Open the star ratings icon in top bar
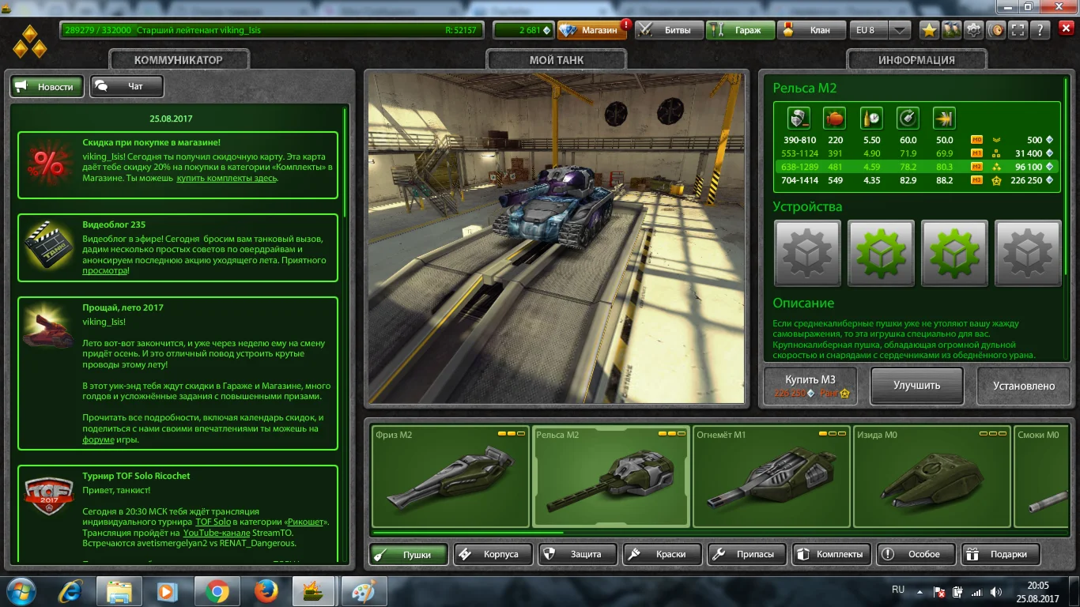The height and width of the screenshot is (607, 1080). (929, 30)
